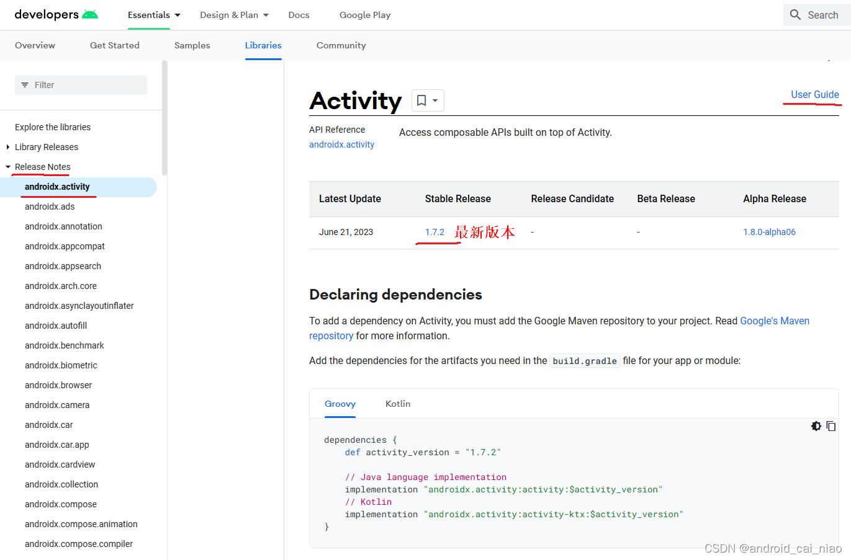Bookmark the Activity page
The image size is (851, 560).
(421, 100)
